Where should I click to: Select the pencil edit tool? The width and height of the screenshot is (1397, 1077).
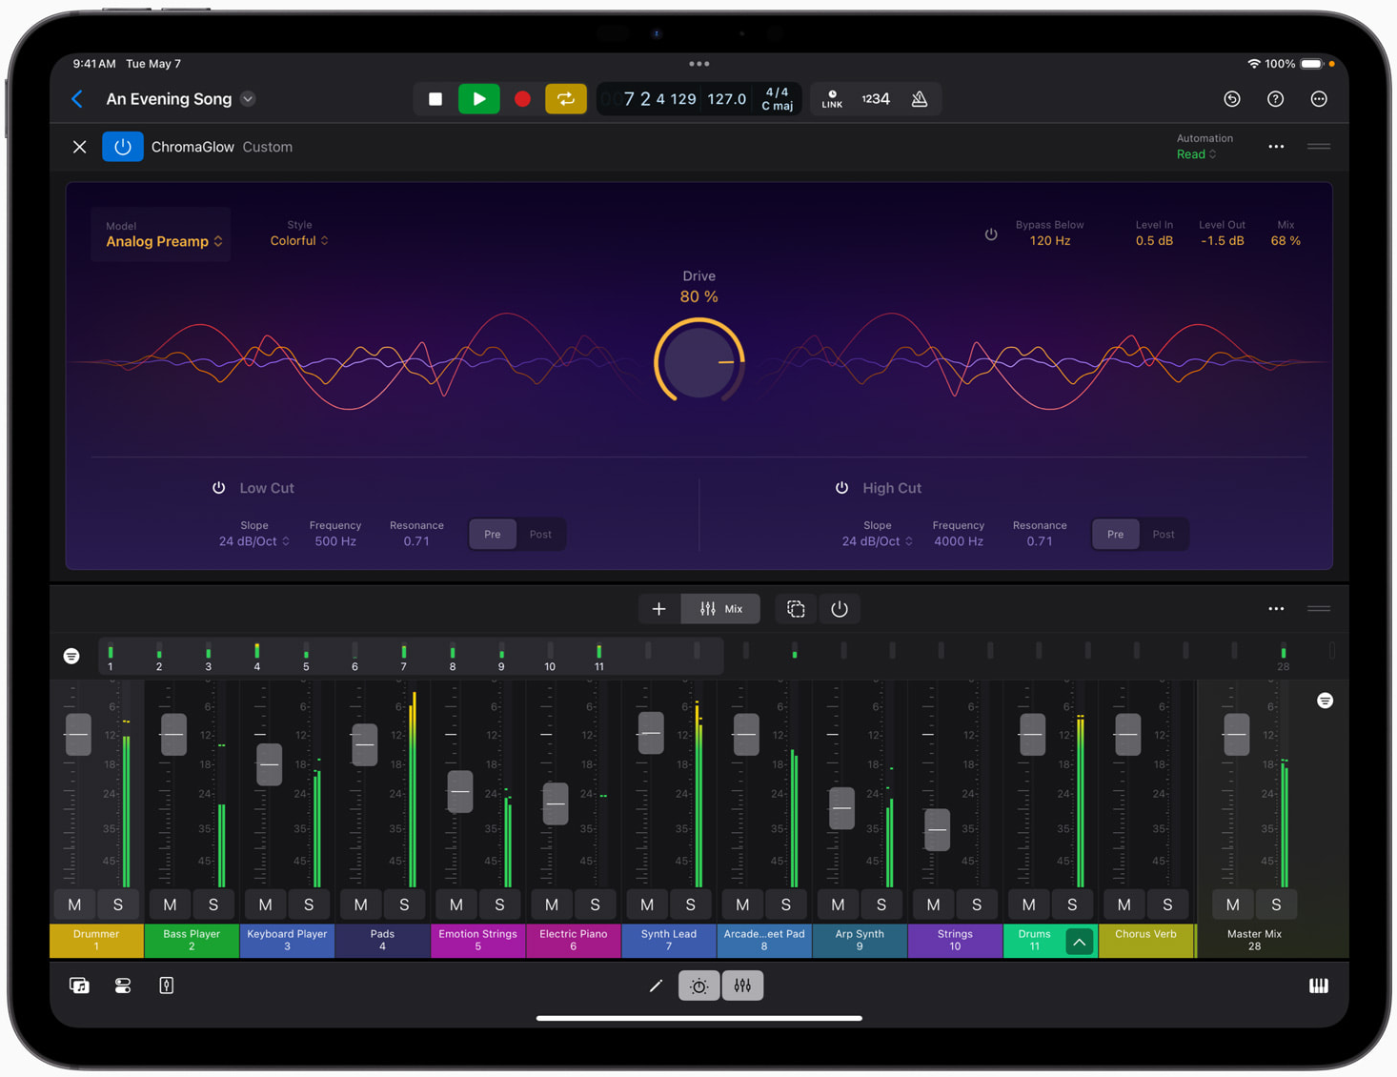click(x=656, y=986)
